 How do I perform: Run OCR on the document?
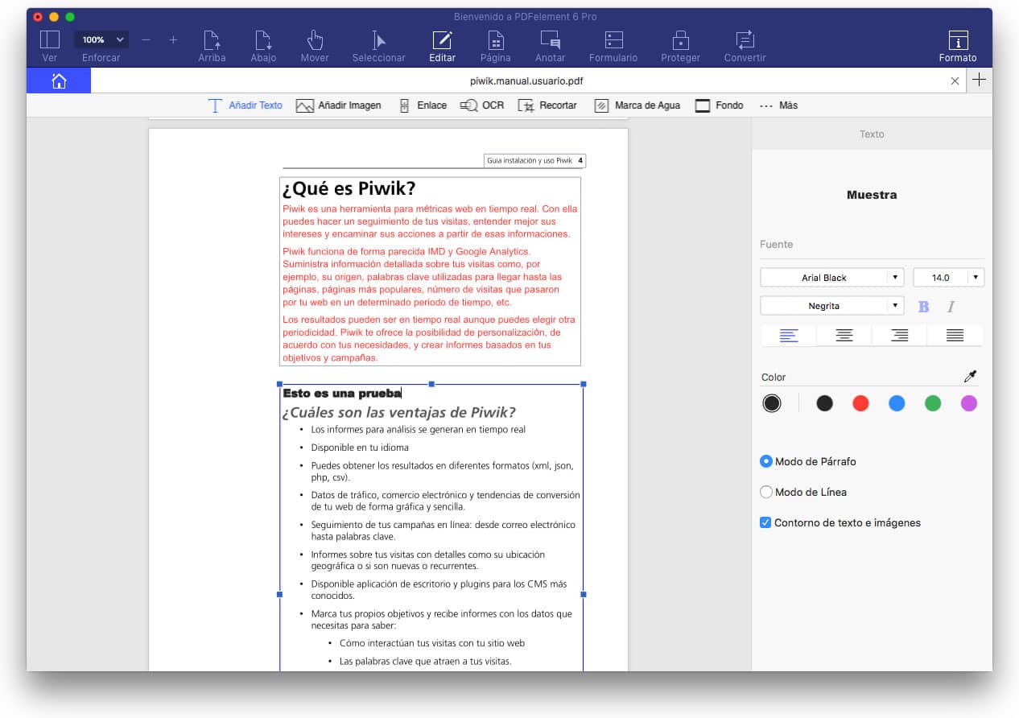coord(482,105)
